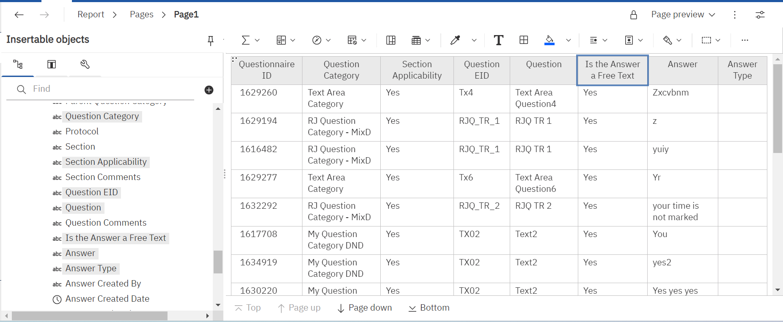Click the Pages breadcrumb
The width and height of the screenshot is (783, 322).
[141, 15]
